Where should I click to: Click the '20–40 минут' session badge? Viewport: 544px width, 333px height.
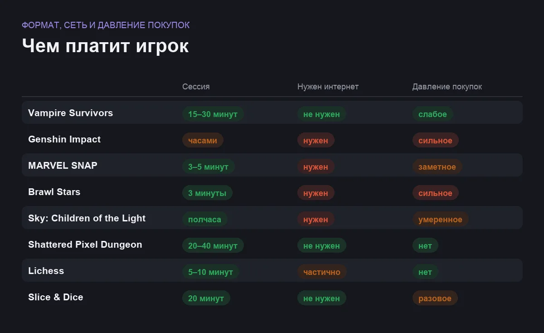coord(213,245)
